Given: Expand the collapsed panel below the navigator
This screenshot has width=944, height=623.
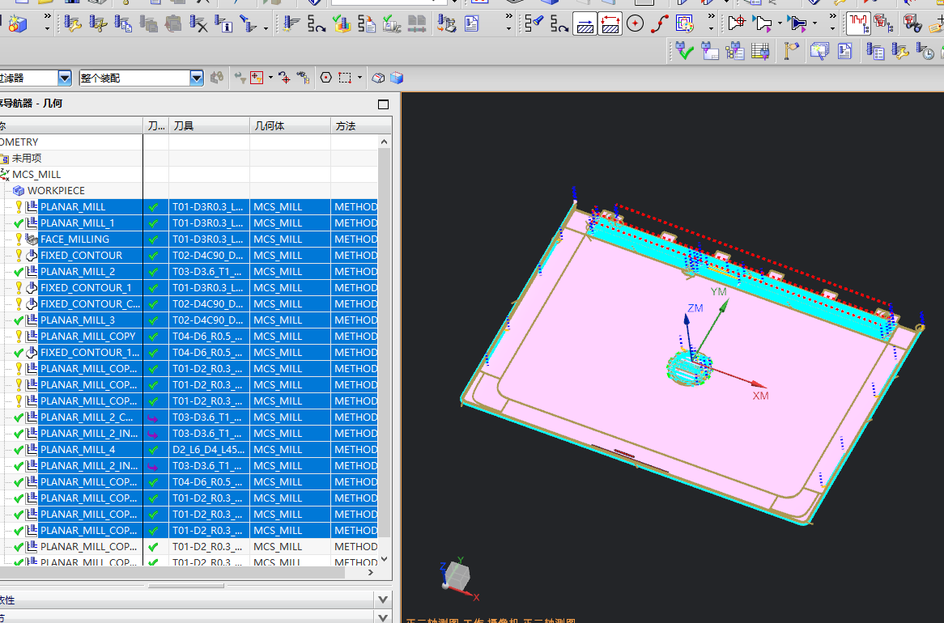Looking at the screenshot, I should click(x=383, y=600).
